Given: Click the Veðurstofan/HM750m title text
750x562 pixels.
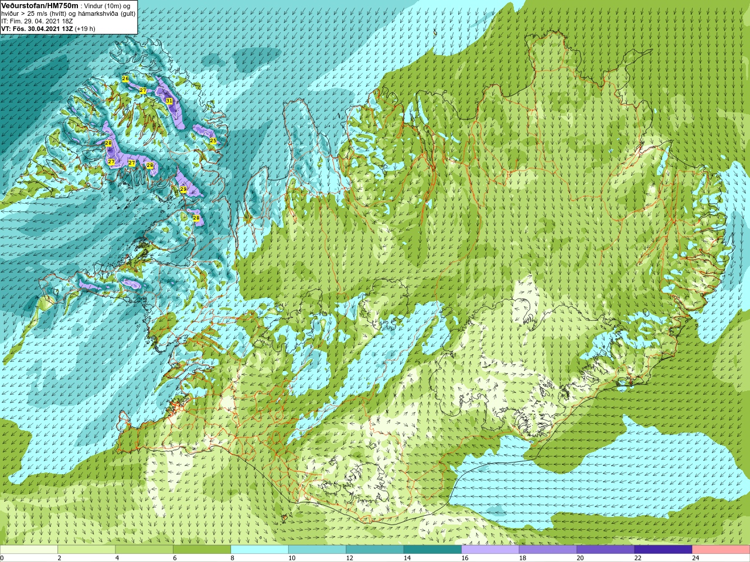Looking at the screenshot, I should [39, 5].
